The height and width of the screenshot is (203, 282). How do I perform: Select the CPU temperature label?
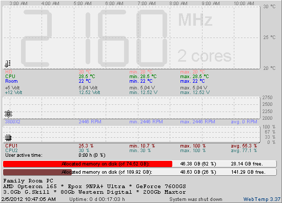click(x=10, y=77)
